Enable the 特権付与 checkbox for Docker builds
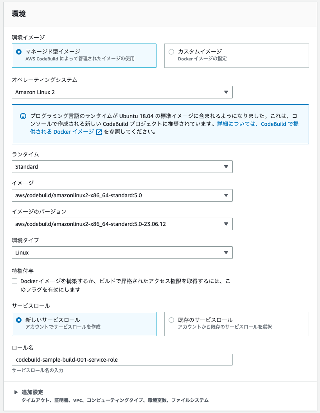The width and height of the screenshot is (320, 413). pyautogui.click(x=14, y=281)
